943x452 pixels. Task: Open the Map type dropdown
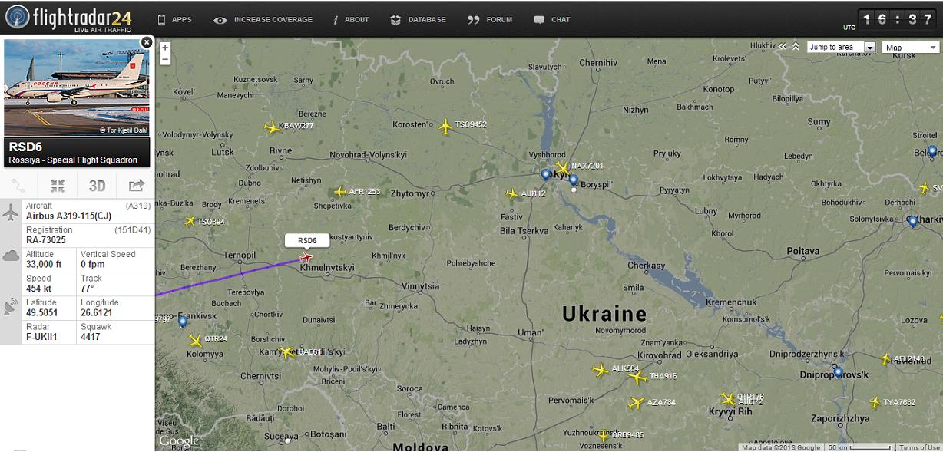[x=911, y=48]
